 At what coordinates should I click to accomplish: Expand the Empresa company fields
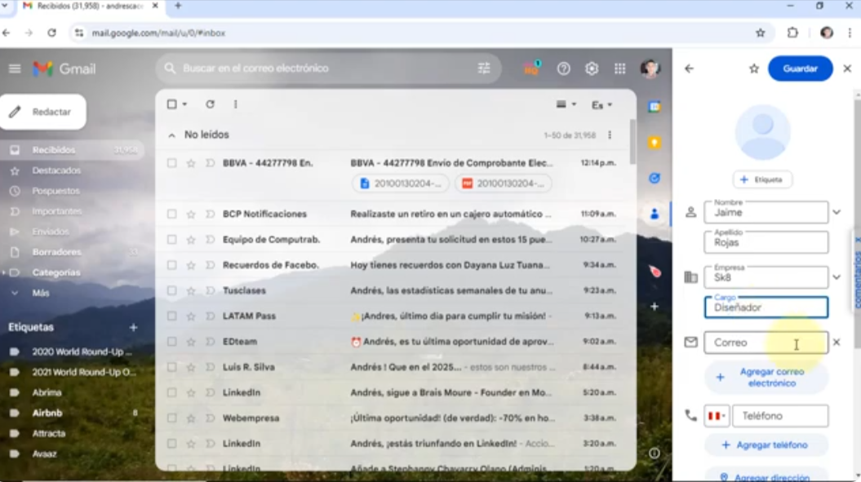tap(837, 277)
